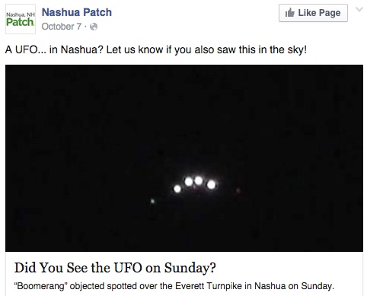The width and height of the screenshot is (367, 296).
Task: Expand the post options chevron menu
Action: (x=359, y=10)
